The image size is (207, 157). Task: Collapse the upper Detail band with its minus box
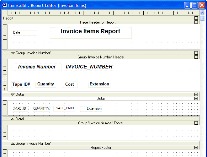click(x=196, y=94)
